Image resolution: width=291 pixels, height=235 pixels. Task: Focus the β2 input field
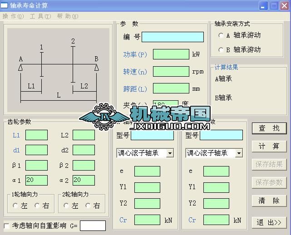point(84,165)
